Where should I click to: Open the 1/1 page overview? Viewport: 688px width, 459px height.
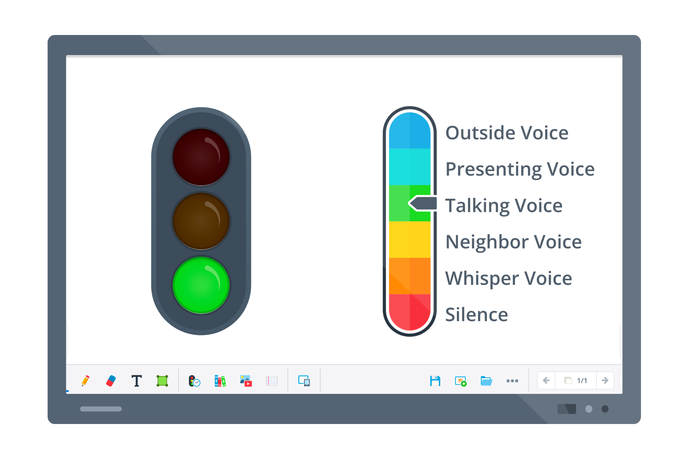coord(576,381)
